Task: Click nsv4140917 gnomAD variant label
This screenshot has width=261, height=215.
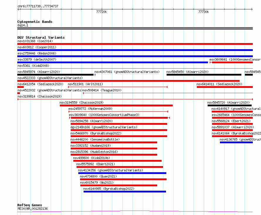Action: (x=236, y=109)
